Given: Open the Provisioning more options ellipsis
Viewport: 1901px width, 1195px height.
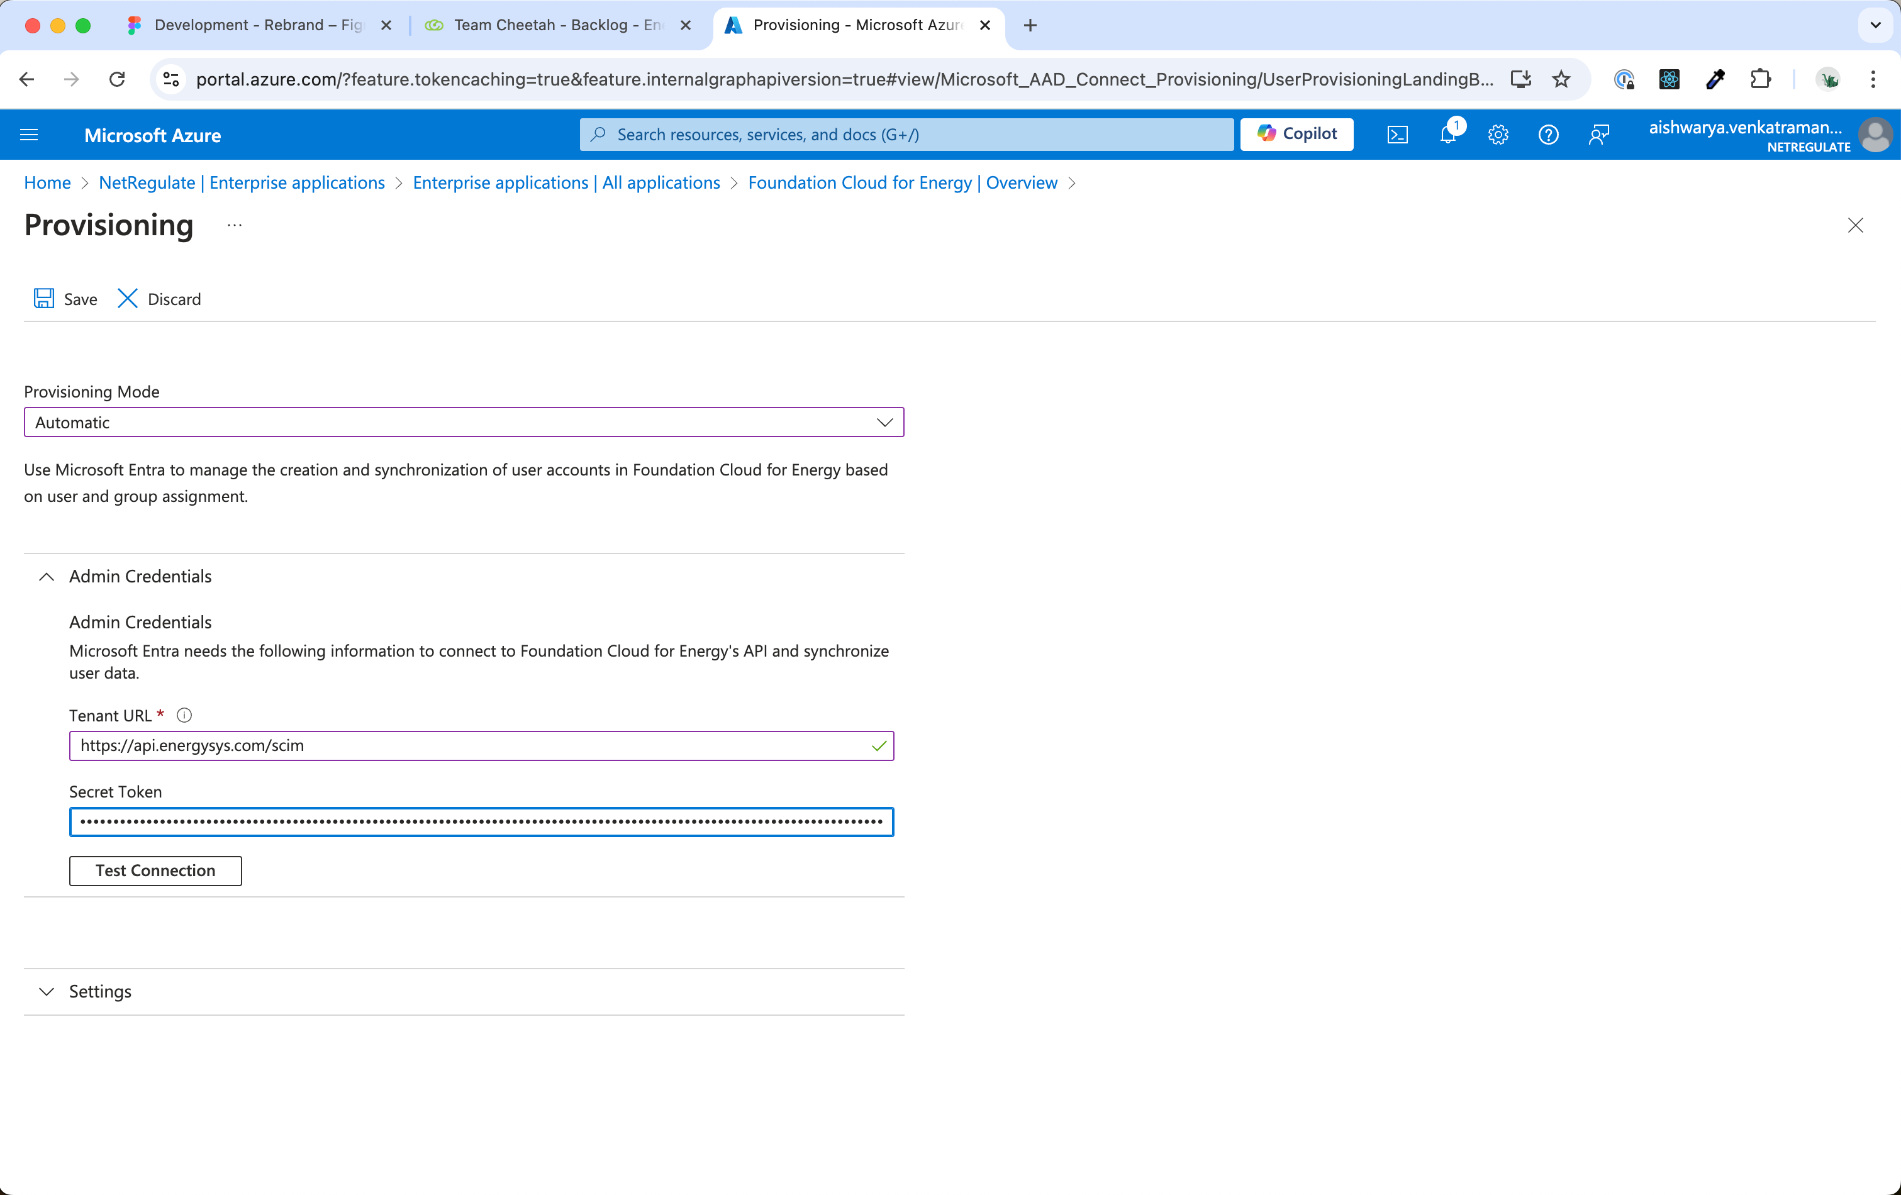Looking at the screenshot, I should click(235, 226).
